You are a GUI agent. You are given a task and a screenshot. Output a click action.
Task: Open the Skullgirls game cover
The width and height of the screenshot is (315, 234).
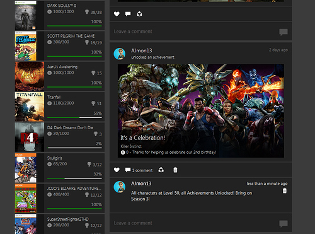click(x=26, y=168)
